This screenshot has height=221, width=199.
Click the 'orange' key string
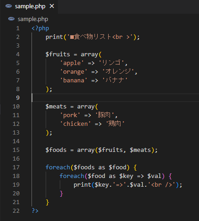73,72
